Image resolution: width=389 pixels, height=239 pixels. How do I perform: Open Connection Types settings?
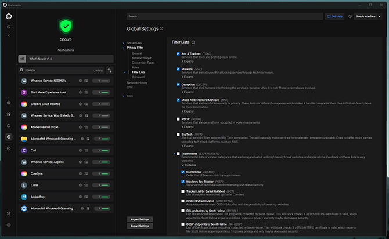point(143,63)
